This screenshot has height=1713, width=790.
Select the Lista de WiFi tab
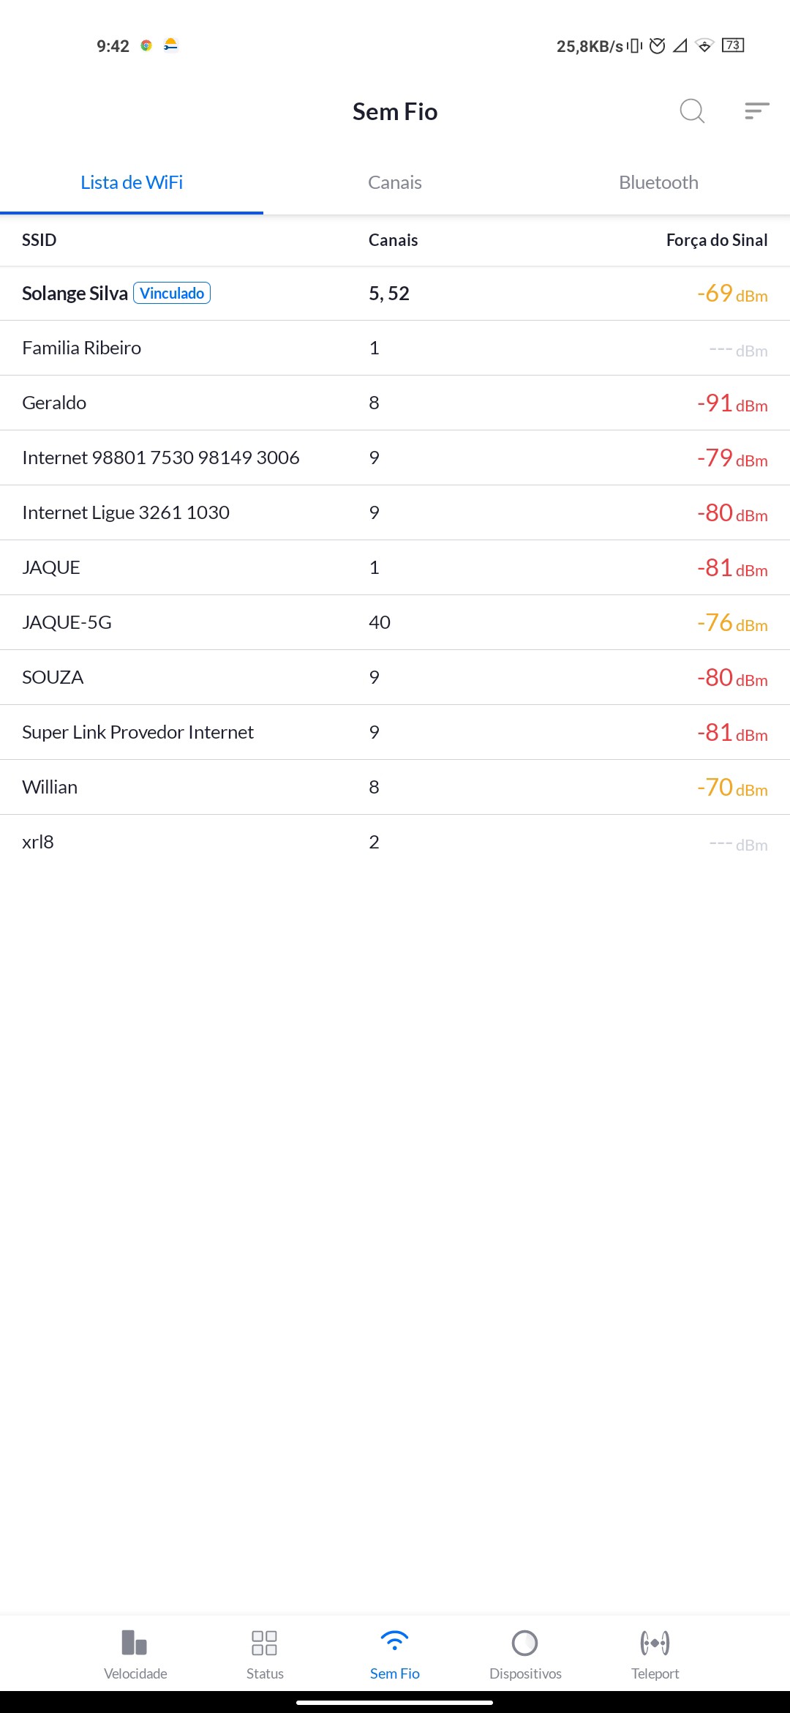point(132,182)
